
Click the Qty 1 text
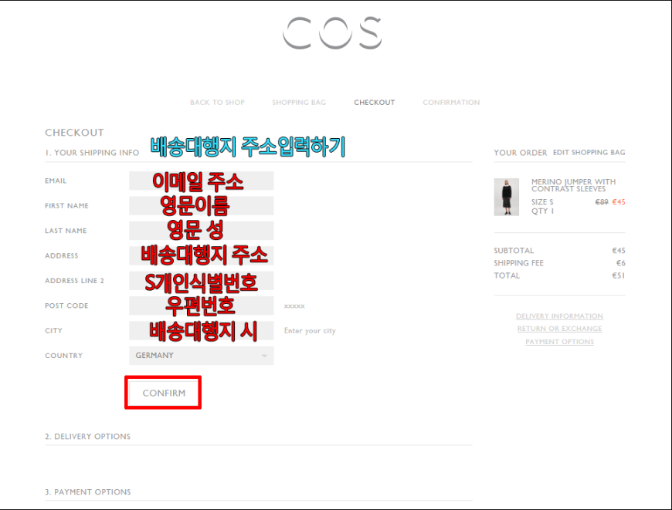click(542, 211)
